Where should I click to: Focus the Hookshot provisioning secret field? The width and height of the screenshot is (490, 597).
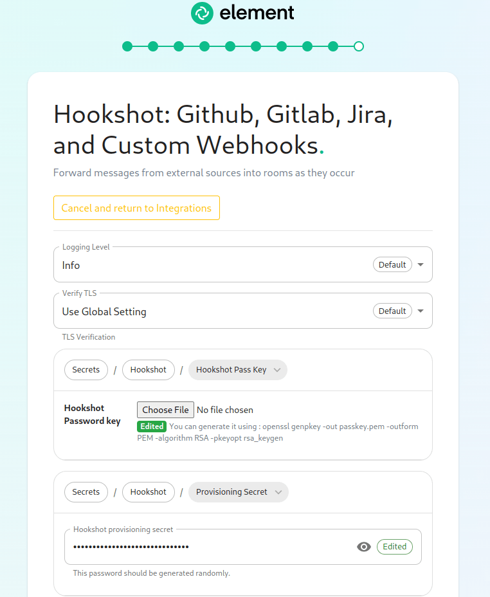point(212,547)
